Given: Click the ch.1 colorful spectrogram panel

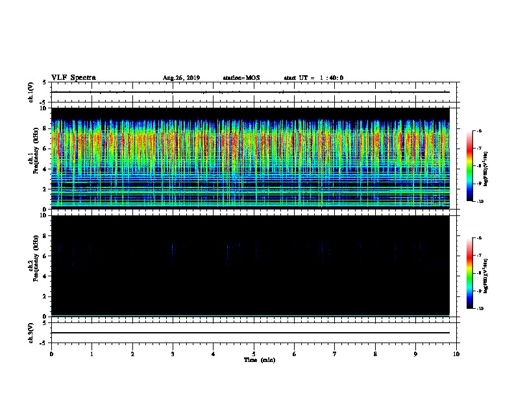Looking at the screenshot, I should coord(250,158).
